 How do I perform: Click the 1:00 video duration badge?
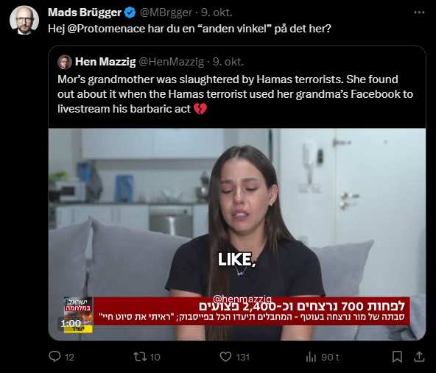pos(71,323)
